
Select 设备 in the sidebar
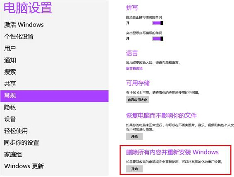(10, 119)
